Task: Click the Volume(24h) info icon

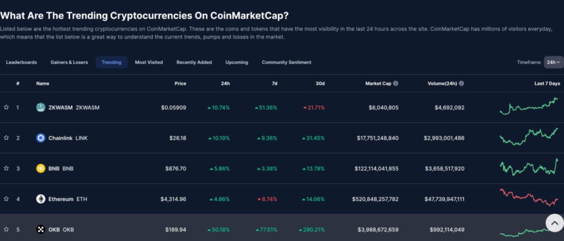Action: click(x=461, y=84)
